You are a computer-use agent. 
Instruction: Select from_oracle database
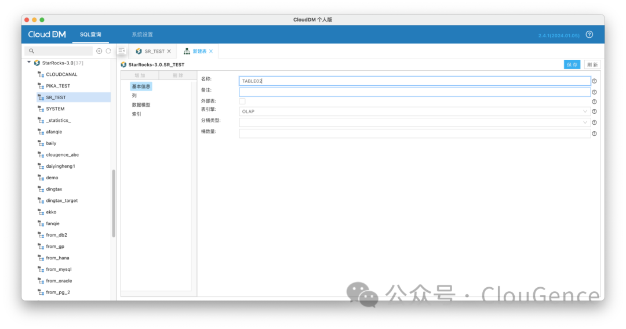(59, 281)
